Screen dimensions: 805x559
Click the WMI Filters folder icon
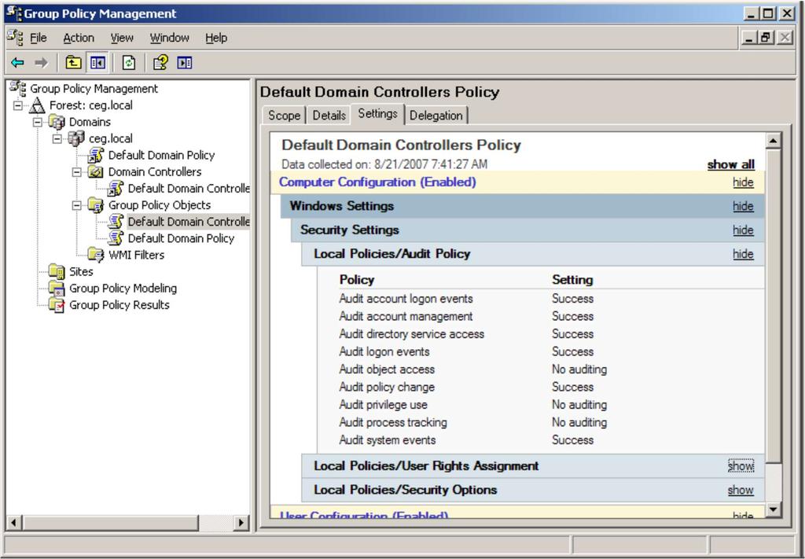pyautogui.click(x=95, y=255)
